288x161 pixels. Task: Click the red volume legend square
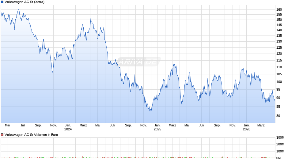[2, 135]
